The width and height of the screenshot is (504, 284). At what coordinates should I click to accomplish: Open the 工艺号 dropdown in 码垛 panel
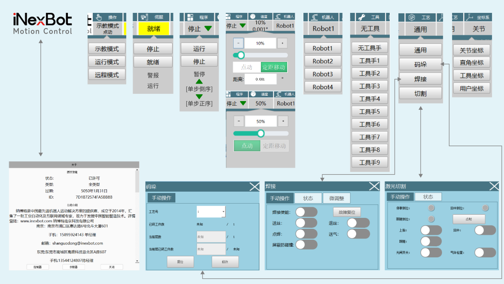pyautogui.click(x=223, y=212)
